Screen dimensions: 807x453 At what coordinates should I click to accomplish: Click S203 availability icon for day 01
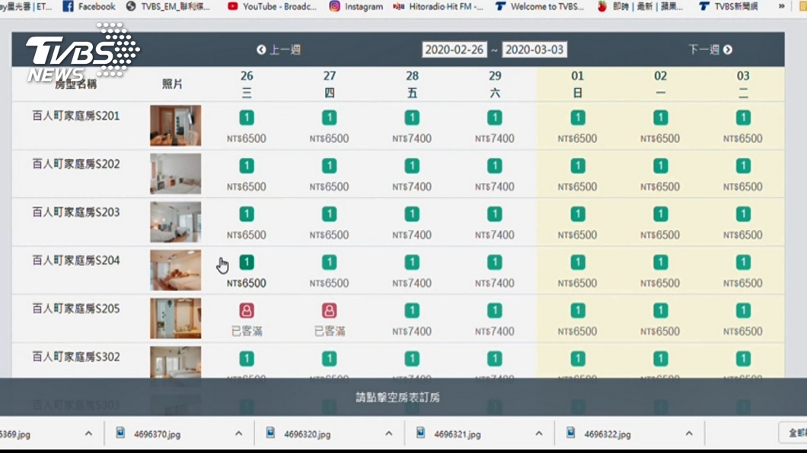578,214
